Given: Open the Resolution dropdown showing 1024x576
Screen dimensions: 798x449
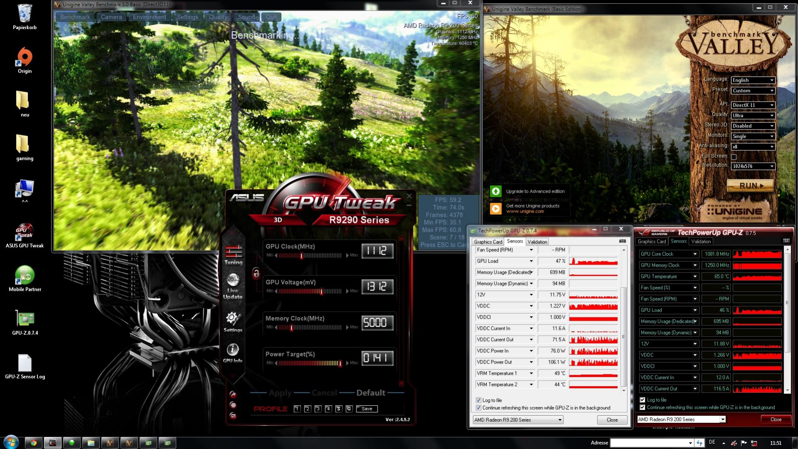Looking at the screenshot, I should coord(753,166).
